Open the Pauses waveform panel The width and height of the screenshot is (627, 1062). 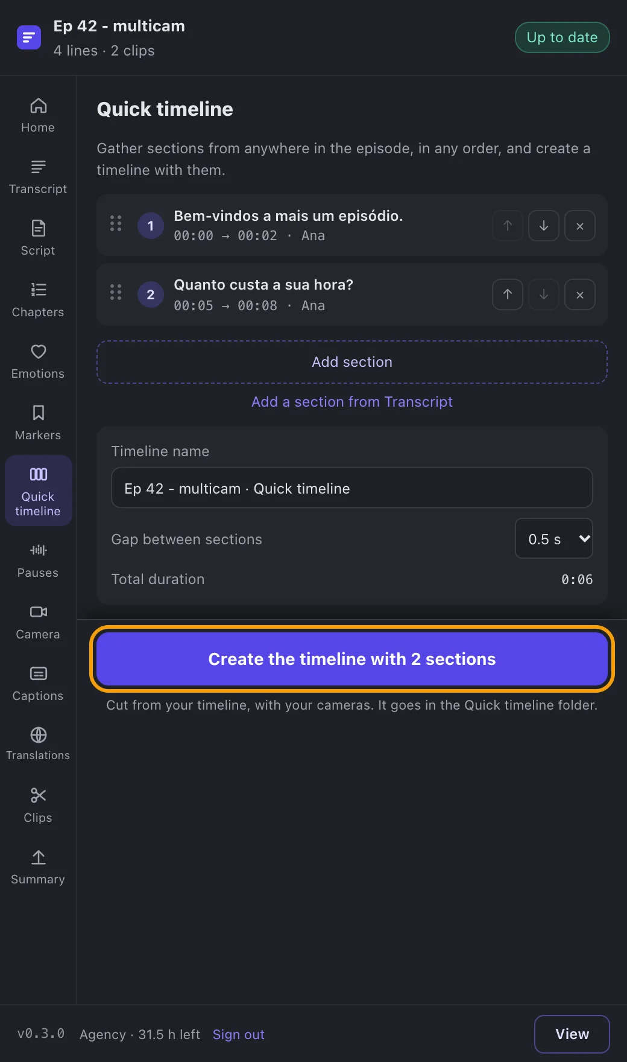[38, 561]
